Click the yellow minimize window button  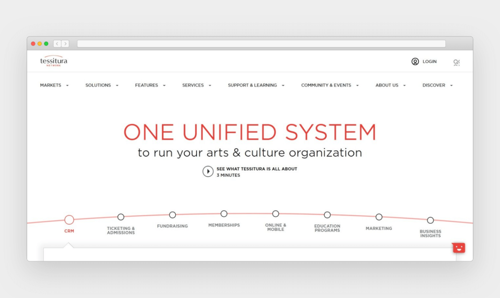click(x=40, y=43)
